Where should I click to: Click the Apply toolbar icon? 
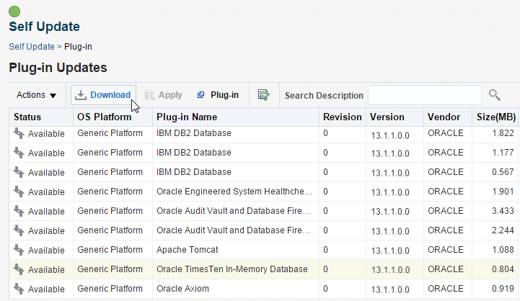[x=150, y=95]
